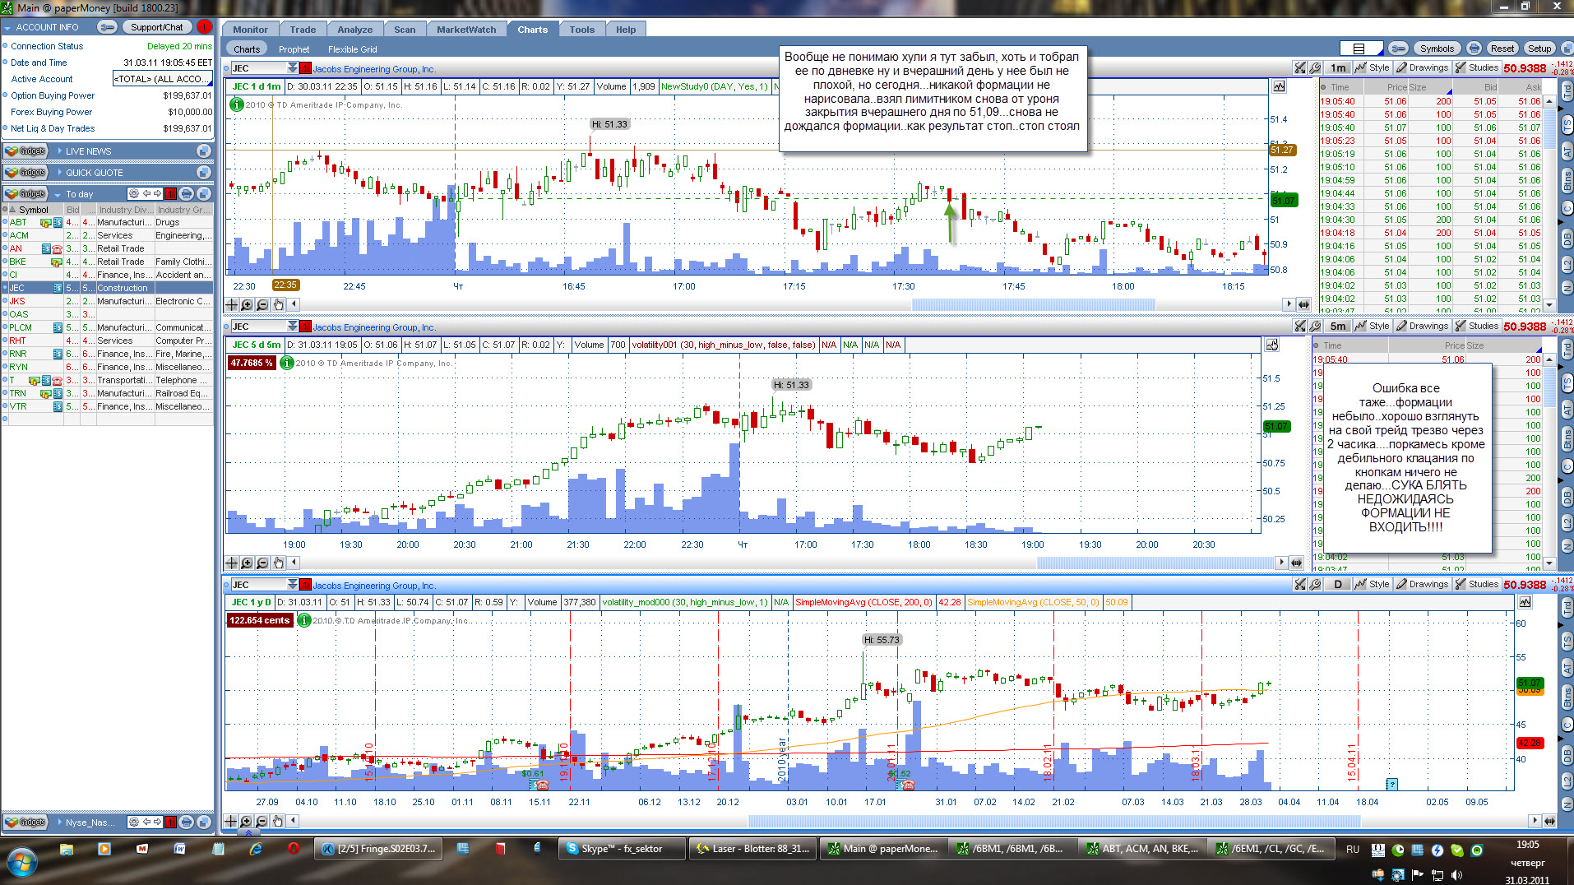Image resolution: width=1574 pixels, height=885 pixels.
Task: Click the info icon on the top chart
Action: [237, 104]
